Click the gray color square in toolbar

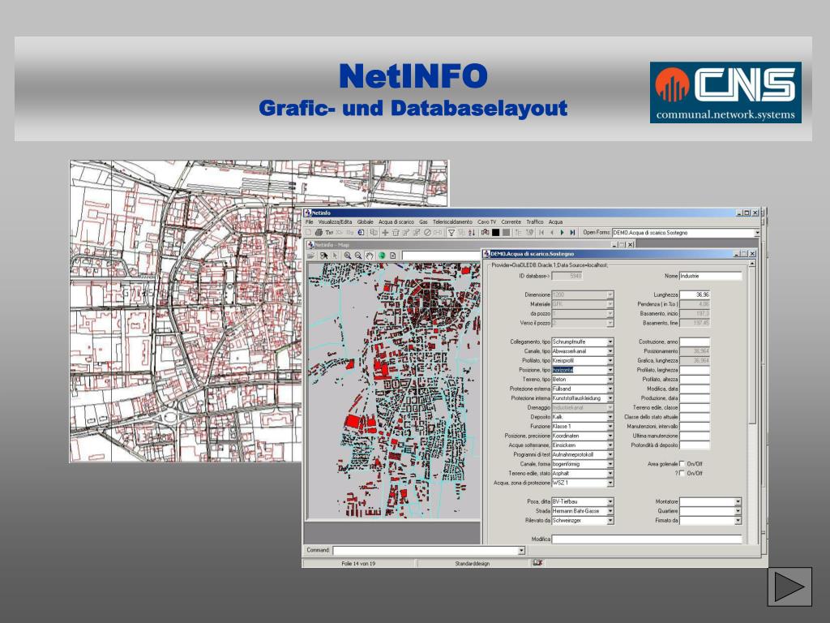(506, 233)
